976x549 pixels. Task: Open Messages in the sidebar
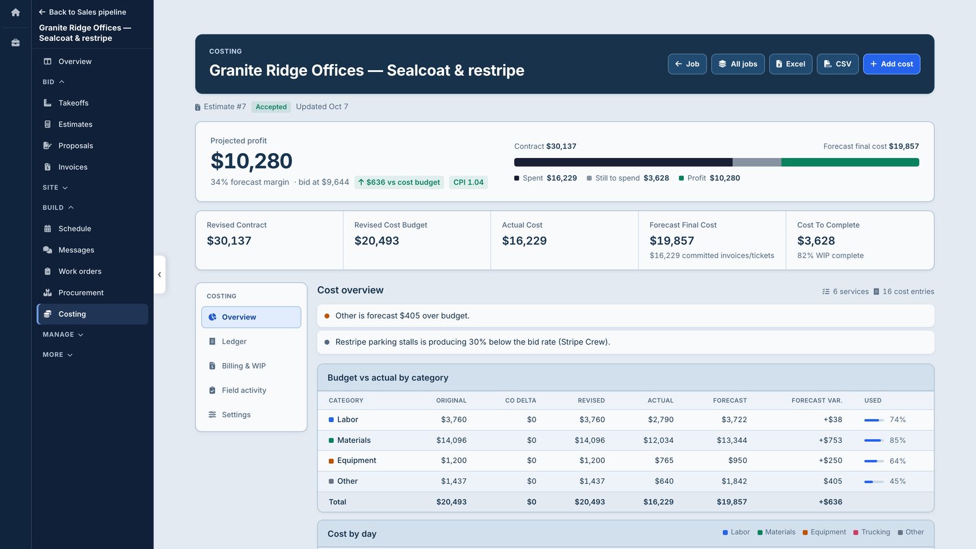92,250
